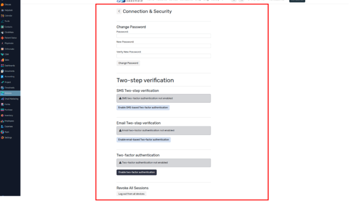
Task: Focus the Verify New Password field
Action: click(x=164, y=56)
